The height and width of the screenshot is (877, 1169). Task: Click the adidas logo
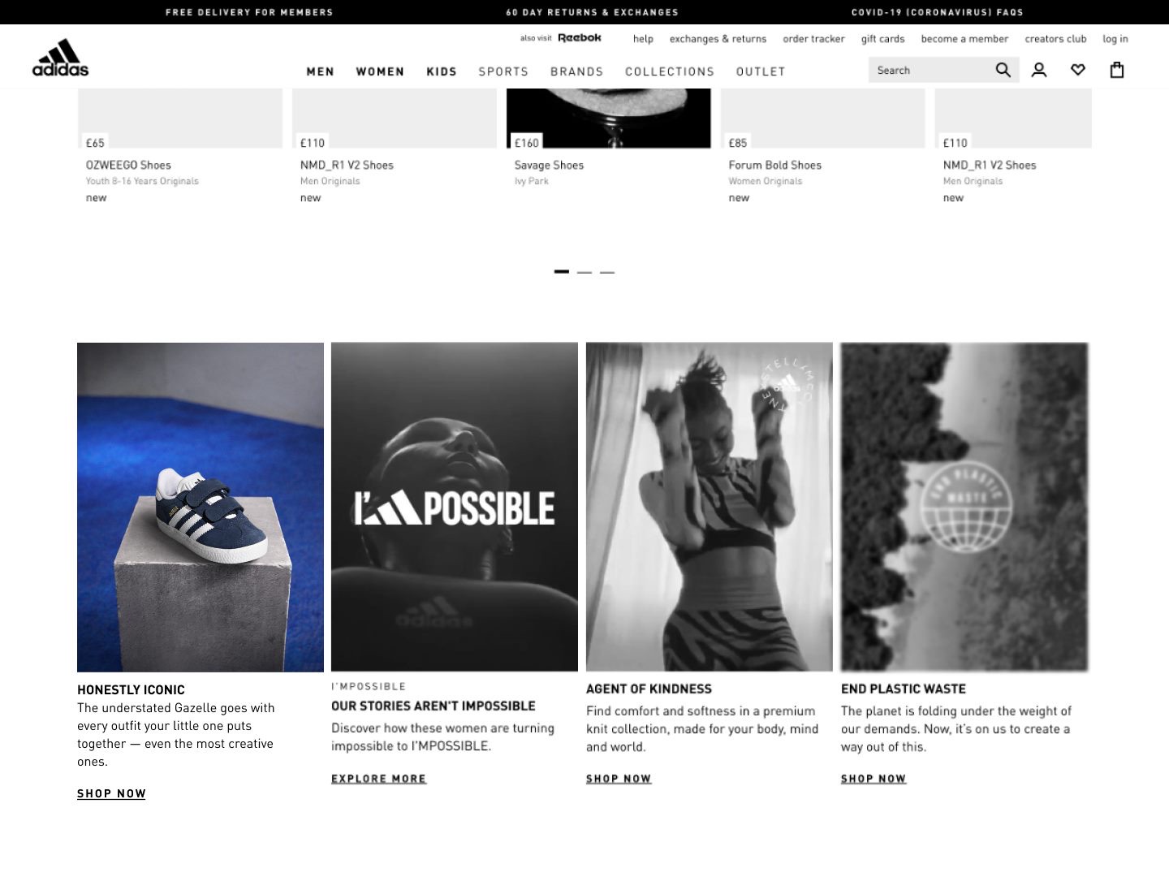[x=60, y=58]
